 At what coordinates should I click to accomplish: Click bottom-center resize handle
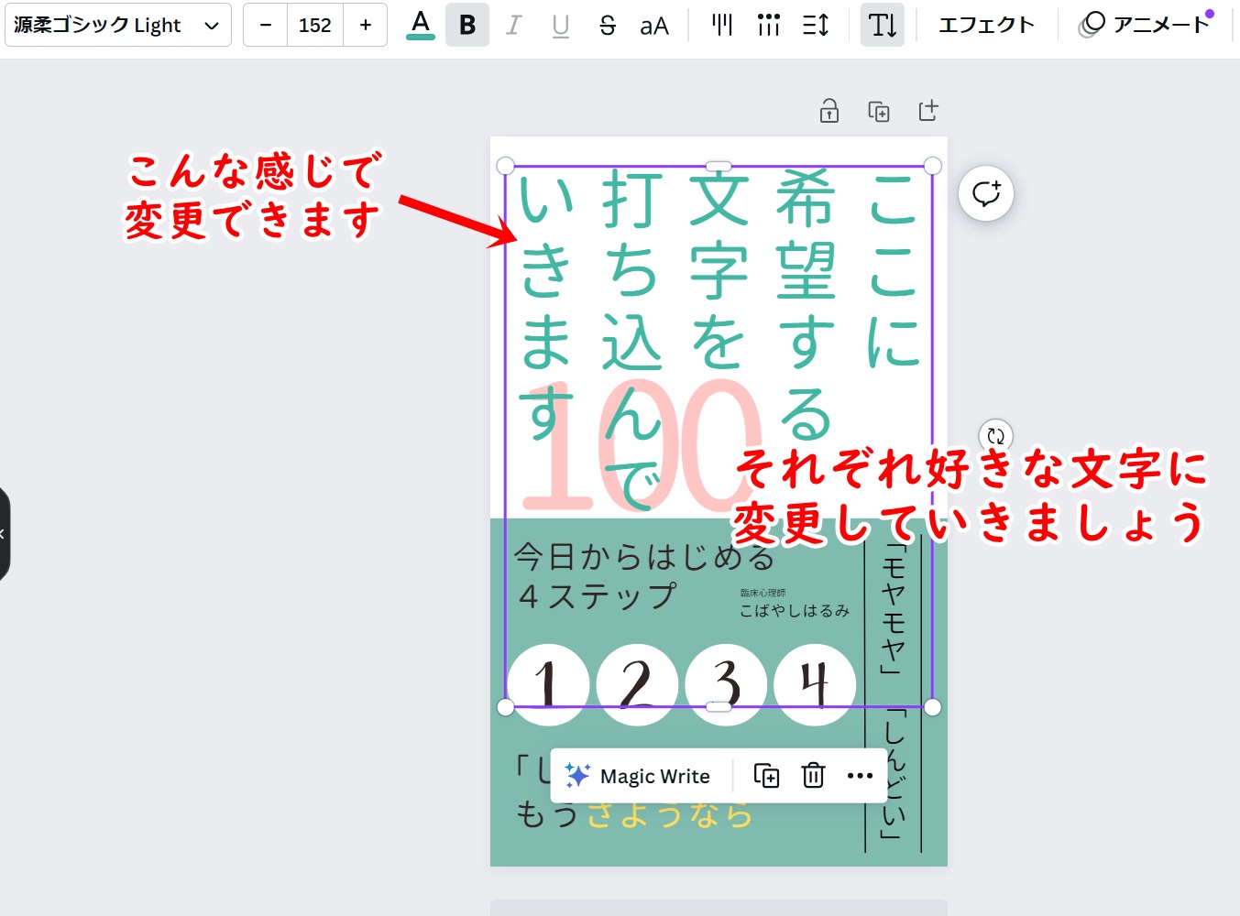click(x=719, y=707)
